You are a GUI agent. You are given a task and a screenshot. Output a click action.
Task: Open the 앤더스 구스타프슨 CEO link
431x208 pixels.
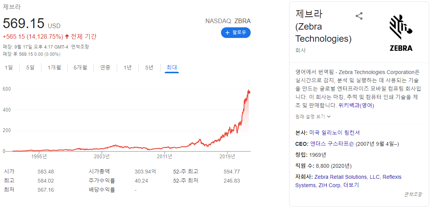(x=332, y=144)
